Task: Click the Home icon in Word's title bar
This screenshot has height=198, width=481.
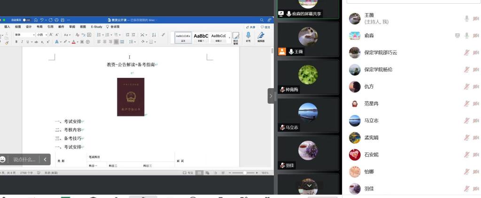Action: pos(36,20)
